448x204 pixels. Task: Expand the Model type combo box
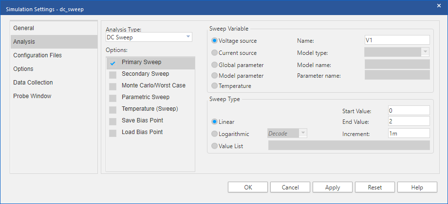(397, 52)
